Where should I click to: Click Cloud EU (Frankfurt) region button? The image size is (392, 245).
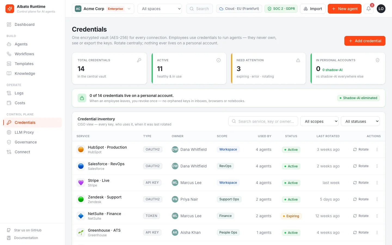coord(239,9)
